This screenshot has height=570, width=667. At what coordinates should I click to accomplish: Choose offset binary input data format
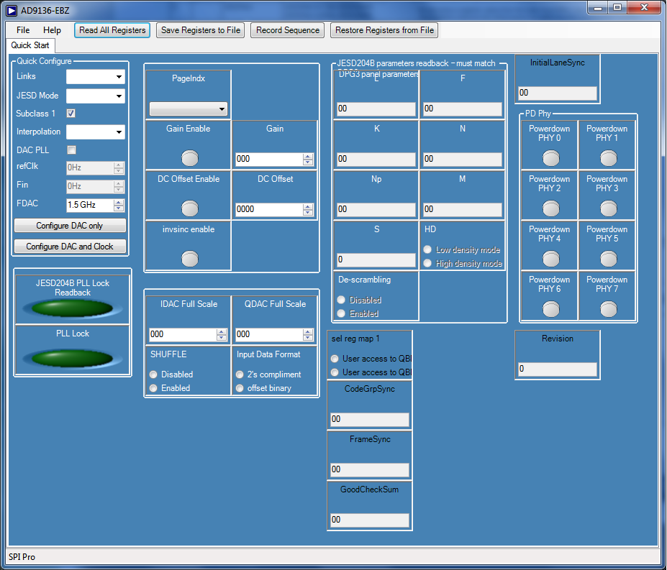240,388
